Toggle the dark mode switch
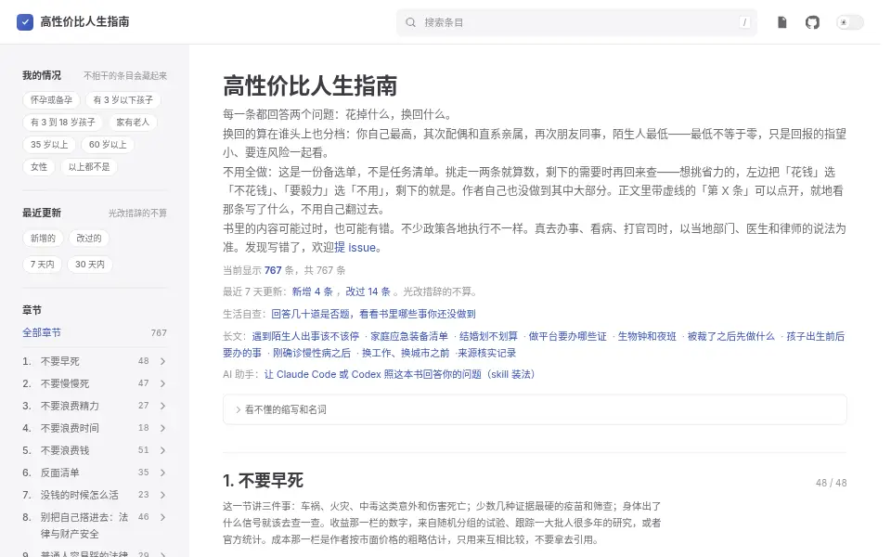Viewport: 891px width, 557px height. [x=850, y=22]
